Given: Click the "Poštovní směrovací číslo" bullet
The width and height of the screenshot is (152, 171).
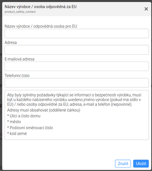Looking at the screenshot, I should point(30,128).
